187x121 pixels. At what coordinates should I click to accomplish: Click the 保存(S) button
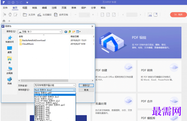tap(86, 85)
